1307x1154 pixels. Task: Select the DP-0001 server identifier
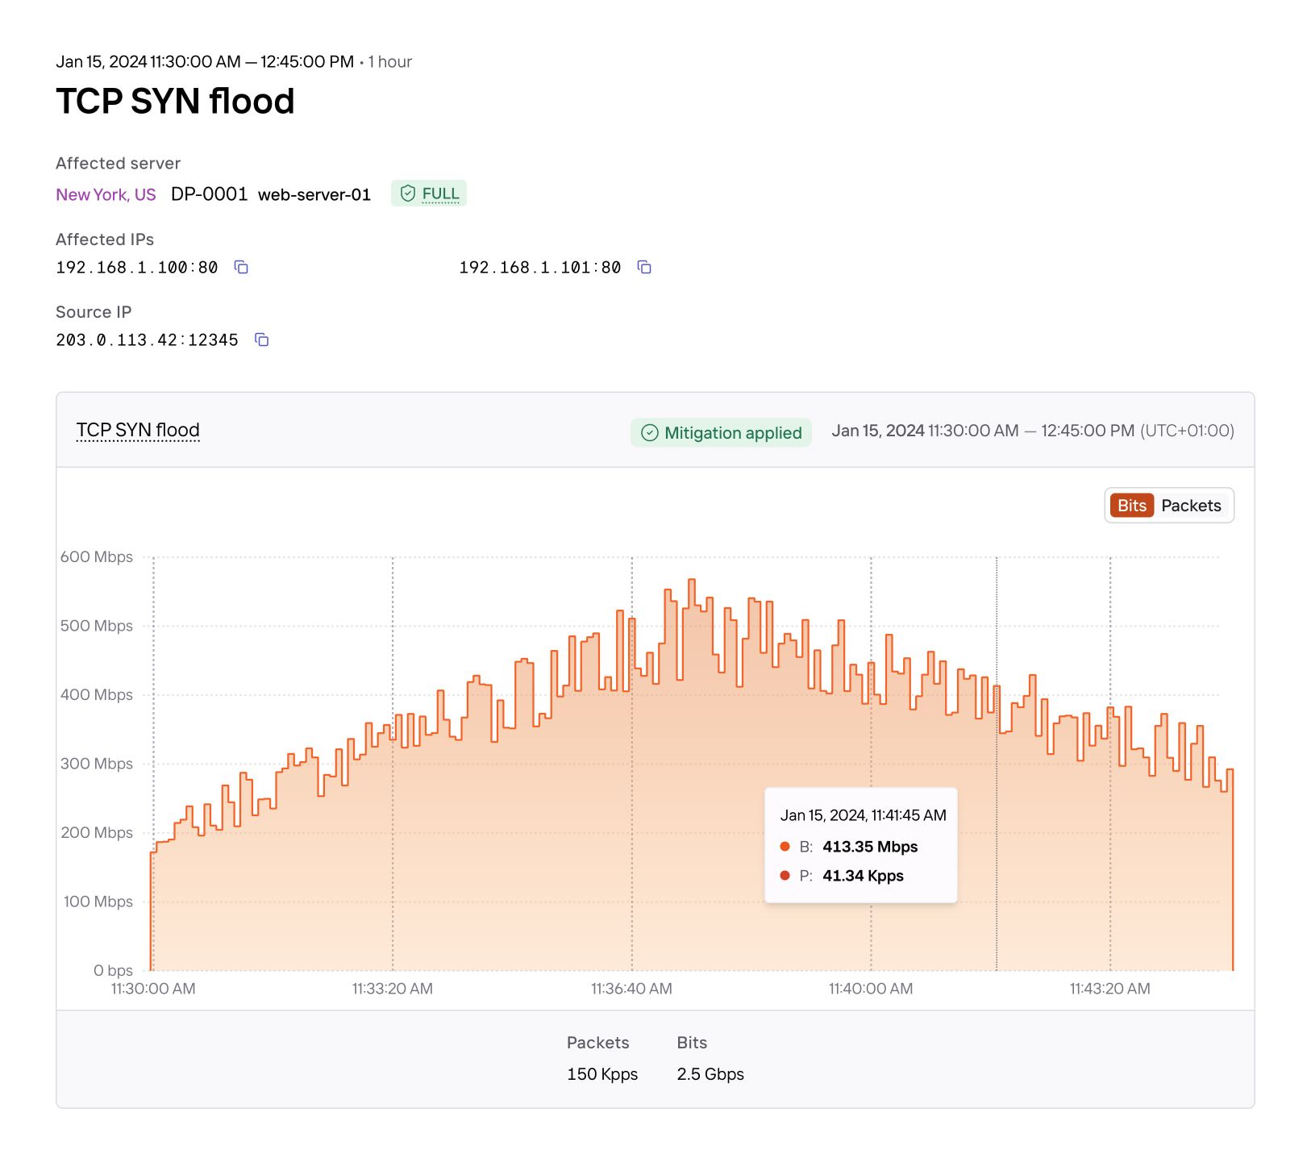pos(209,194)
